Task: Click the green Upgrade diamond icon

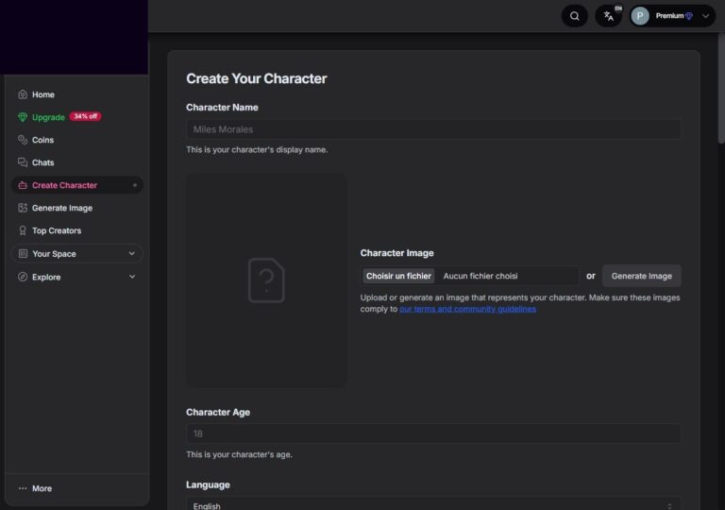Action: (23, 117)
